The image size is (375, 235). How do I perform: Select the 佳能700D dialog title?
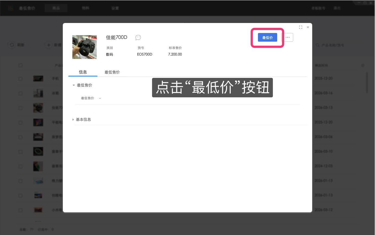pos(117,37)
